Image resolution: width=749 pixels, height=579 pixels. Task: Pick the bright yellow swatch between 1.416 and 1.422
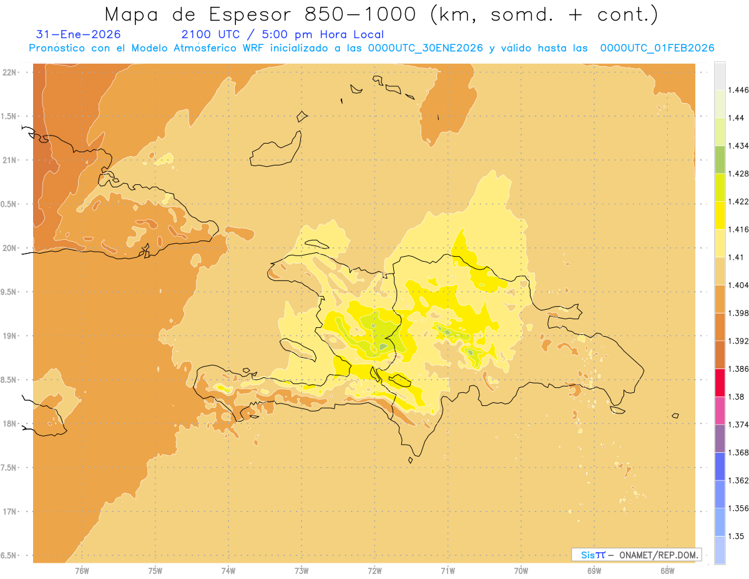[x=720, y=215]
